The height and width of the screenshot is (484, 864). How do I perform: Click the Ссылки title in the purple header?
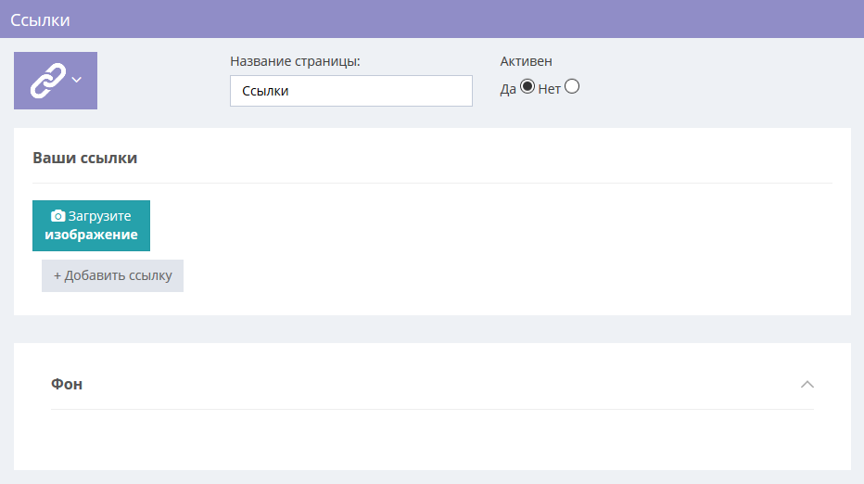(x=40, y=19)
